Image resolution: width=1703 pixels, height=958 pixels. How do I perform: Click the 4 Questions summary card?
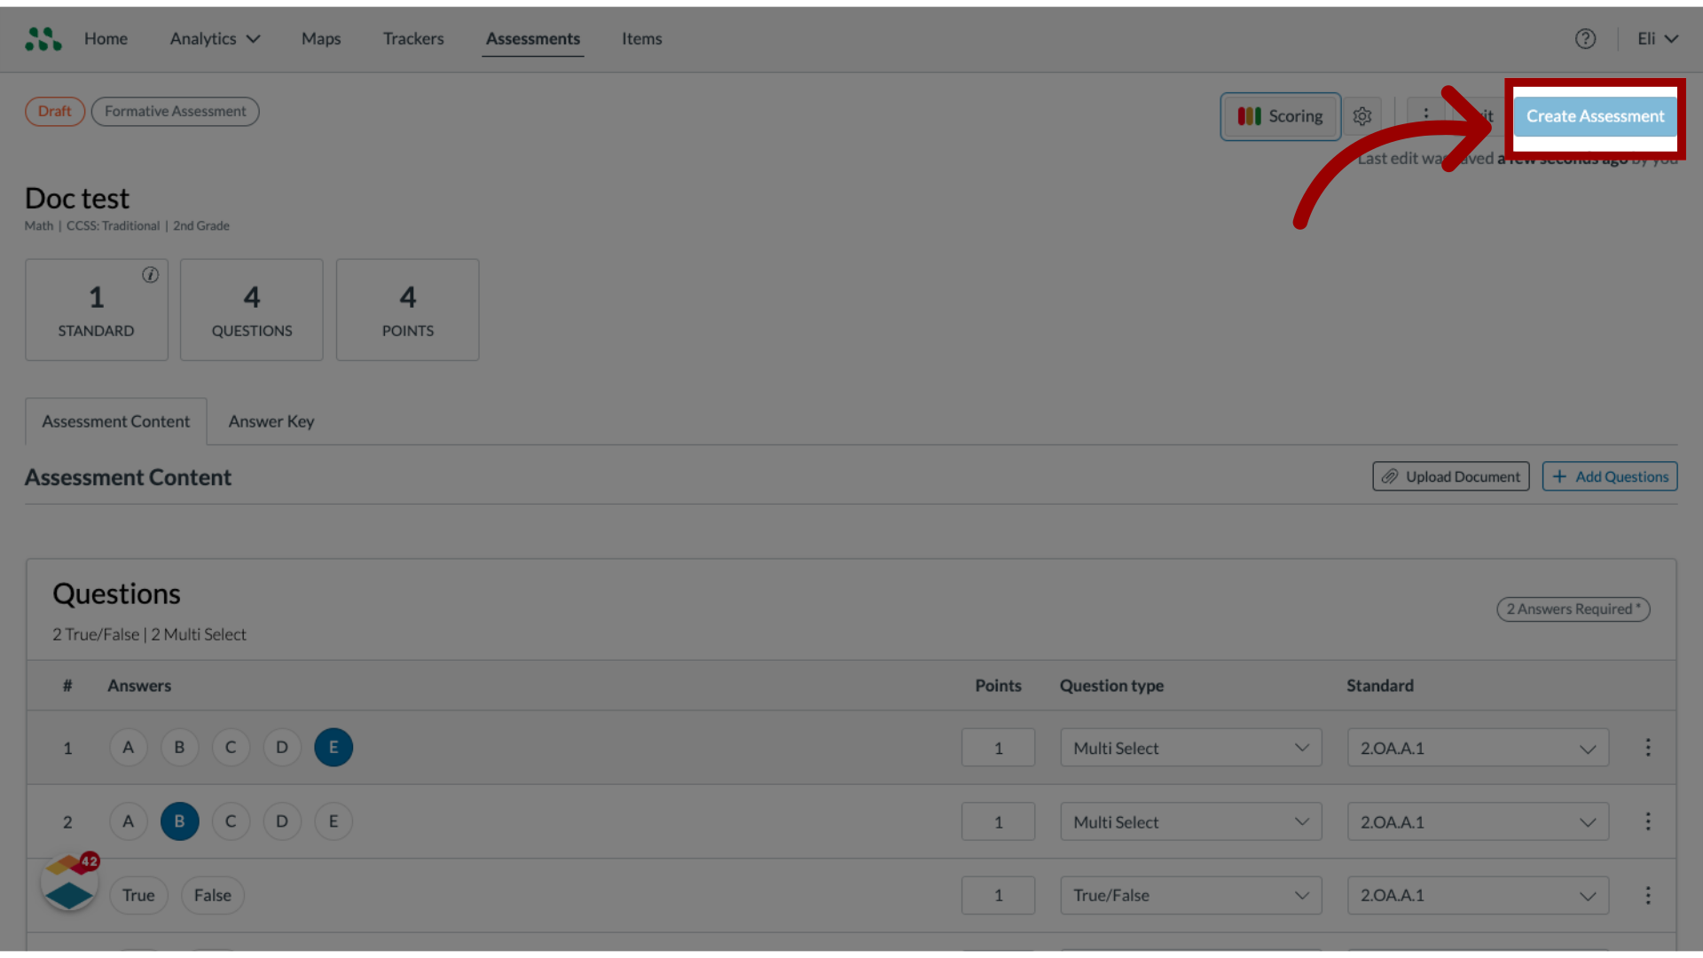(252, 310)
